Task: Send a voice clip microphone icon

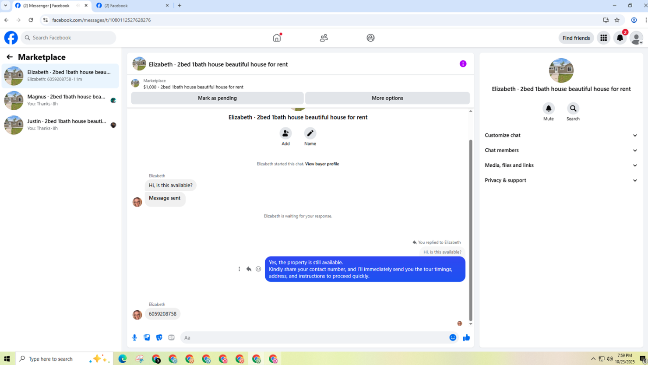Action: [x=134, y=337]
